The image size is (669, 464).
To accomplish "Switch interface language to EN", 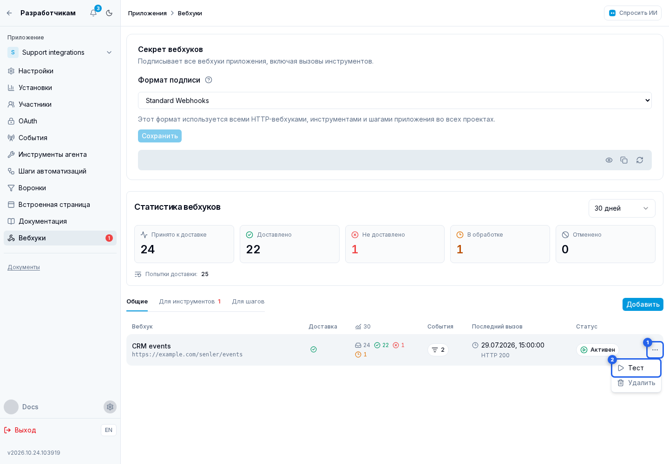I will [x=109, y=430].
